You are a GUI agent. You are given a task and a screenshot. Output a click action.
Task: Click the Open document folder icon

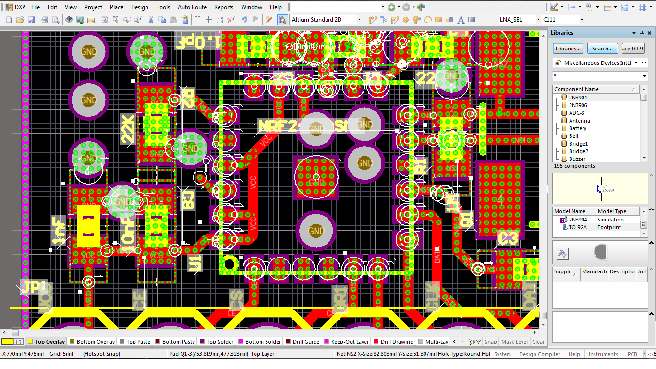(20, 20)
